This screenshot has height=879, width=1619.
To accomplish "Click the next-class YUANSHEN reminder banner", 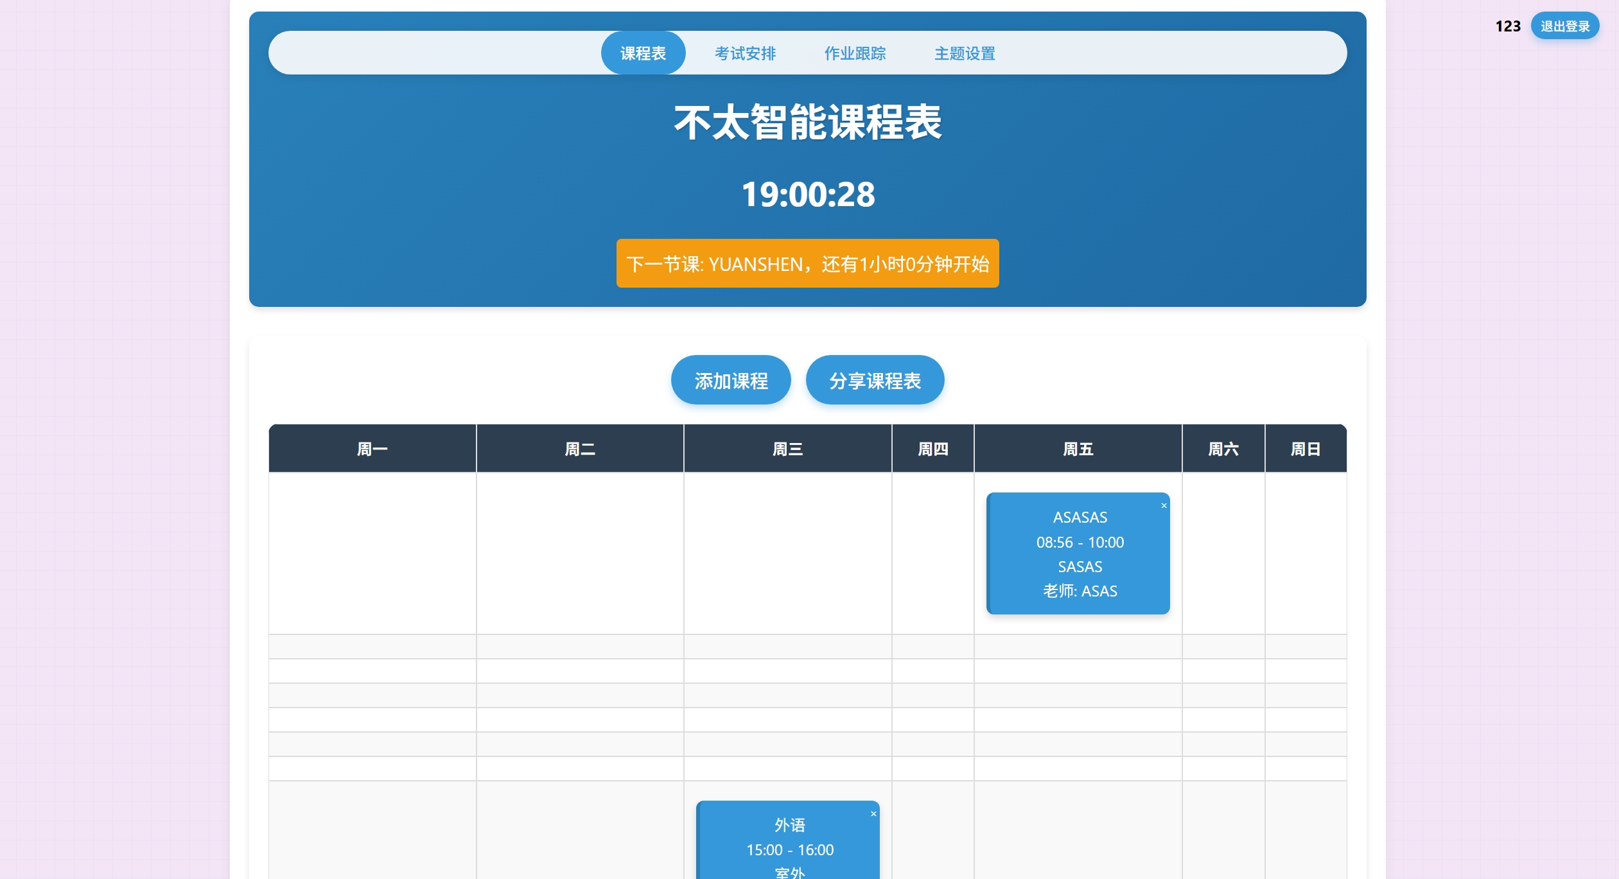I will [x=807, y=264].
